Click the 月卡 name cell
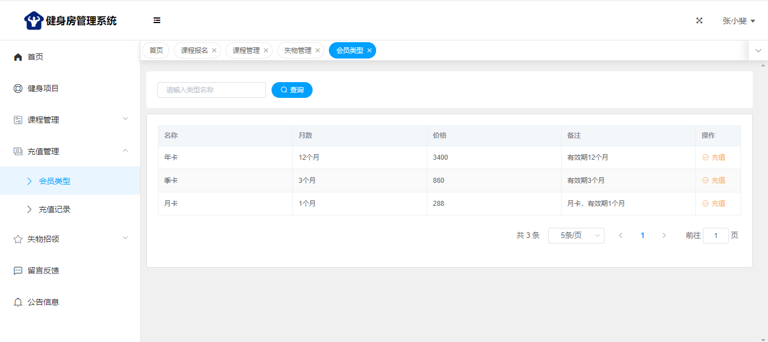Screen dimensions: 768x342 (225, 204)
